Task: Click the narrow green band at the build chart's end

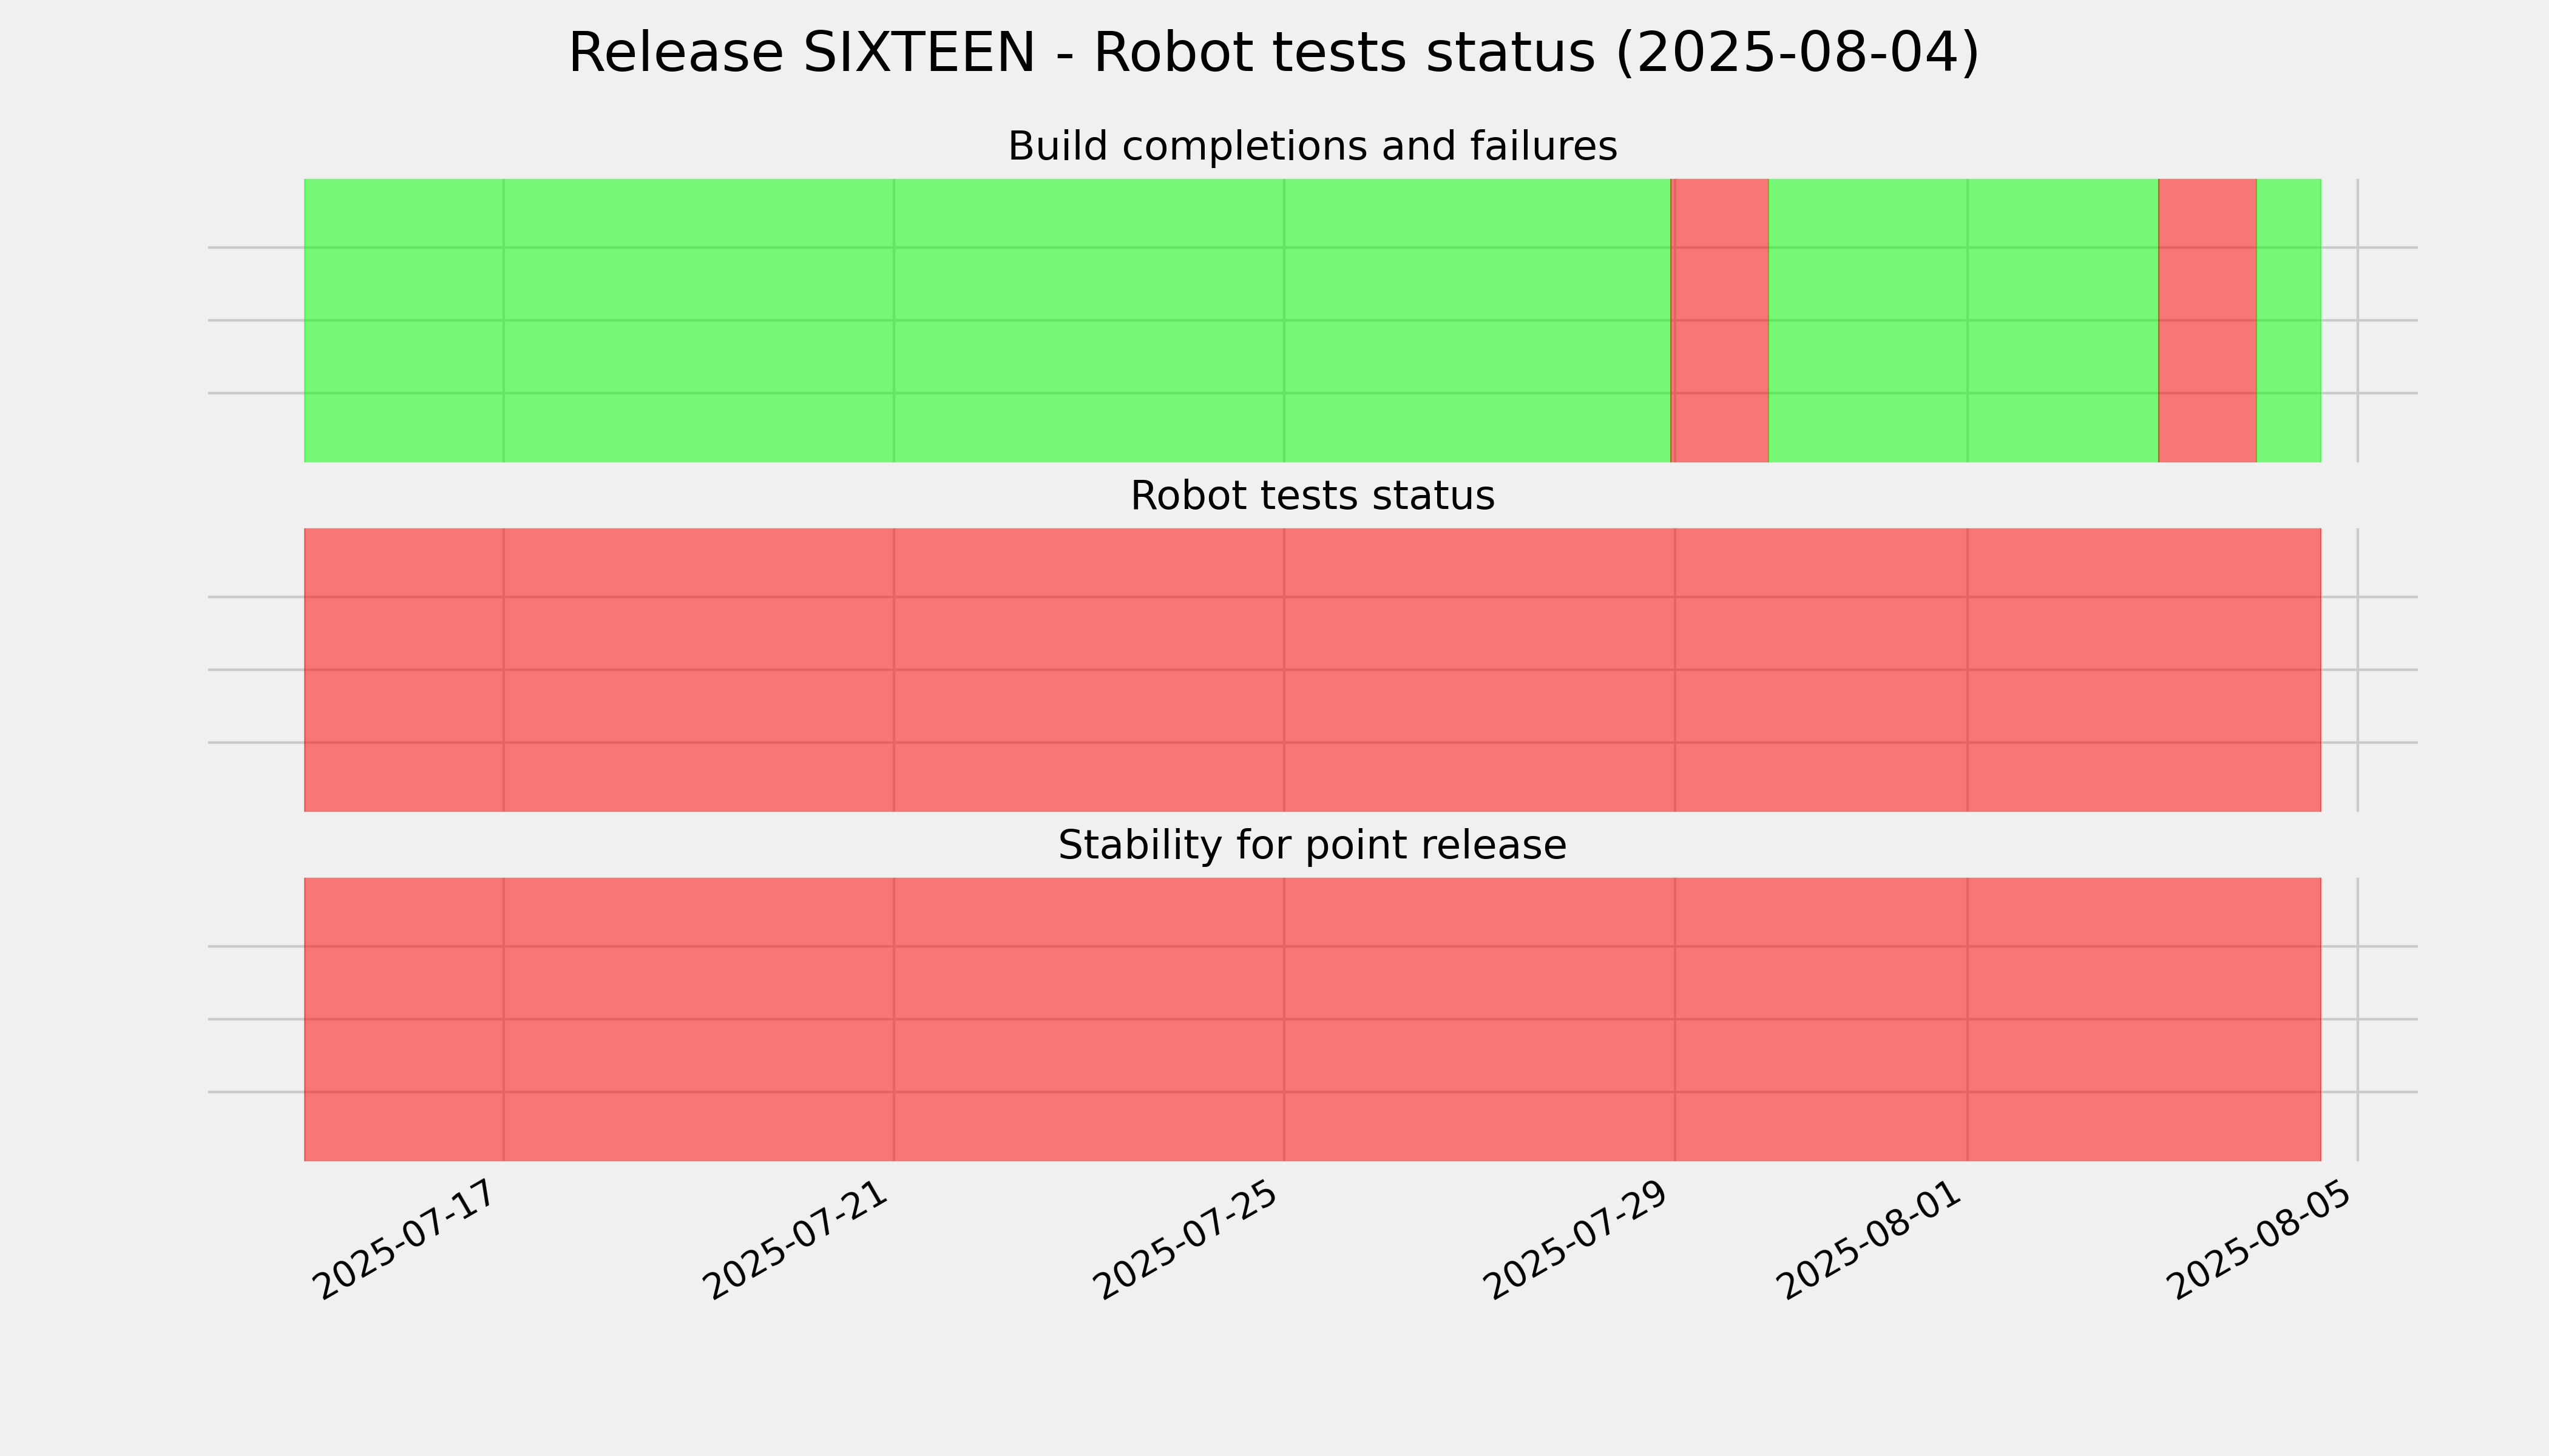Action: tap(2289, 320)
